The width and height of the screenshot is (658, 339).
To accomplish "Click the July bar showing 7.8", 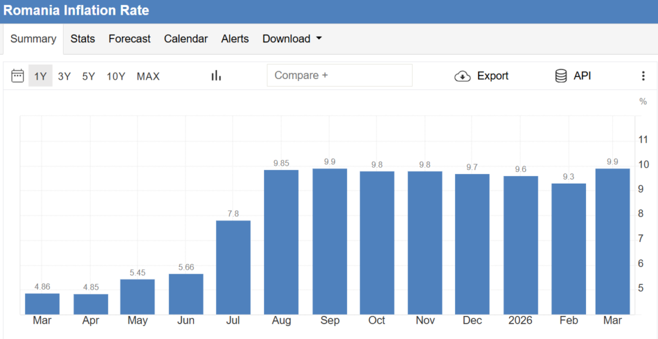I will click(x=233, y=266).
